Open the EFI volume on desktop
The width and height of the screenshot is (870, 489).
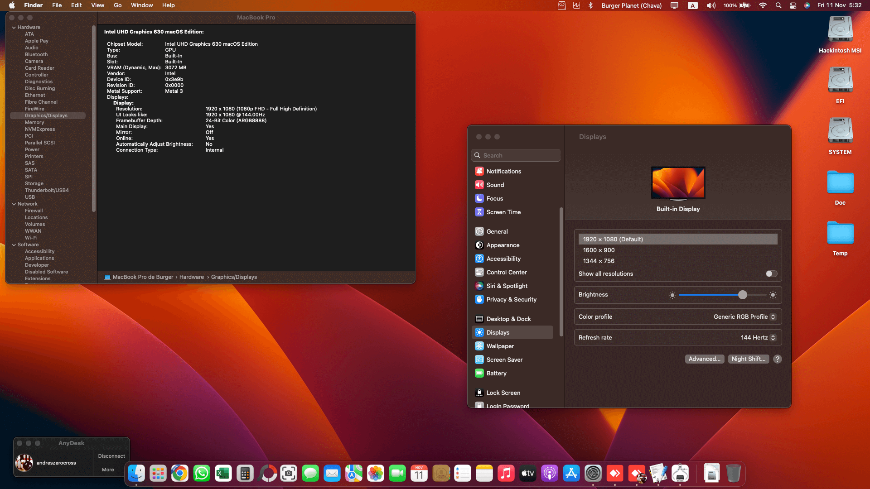(840, 85)
